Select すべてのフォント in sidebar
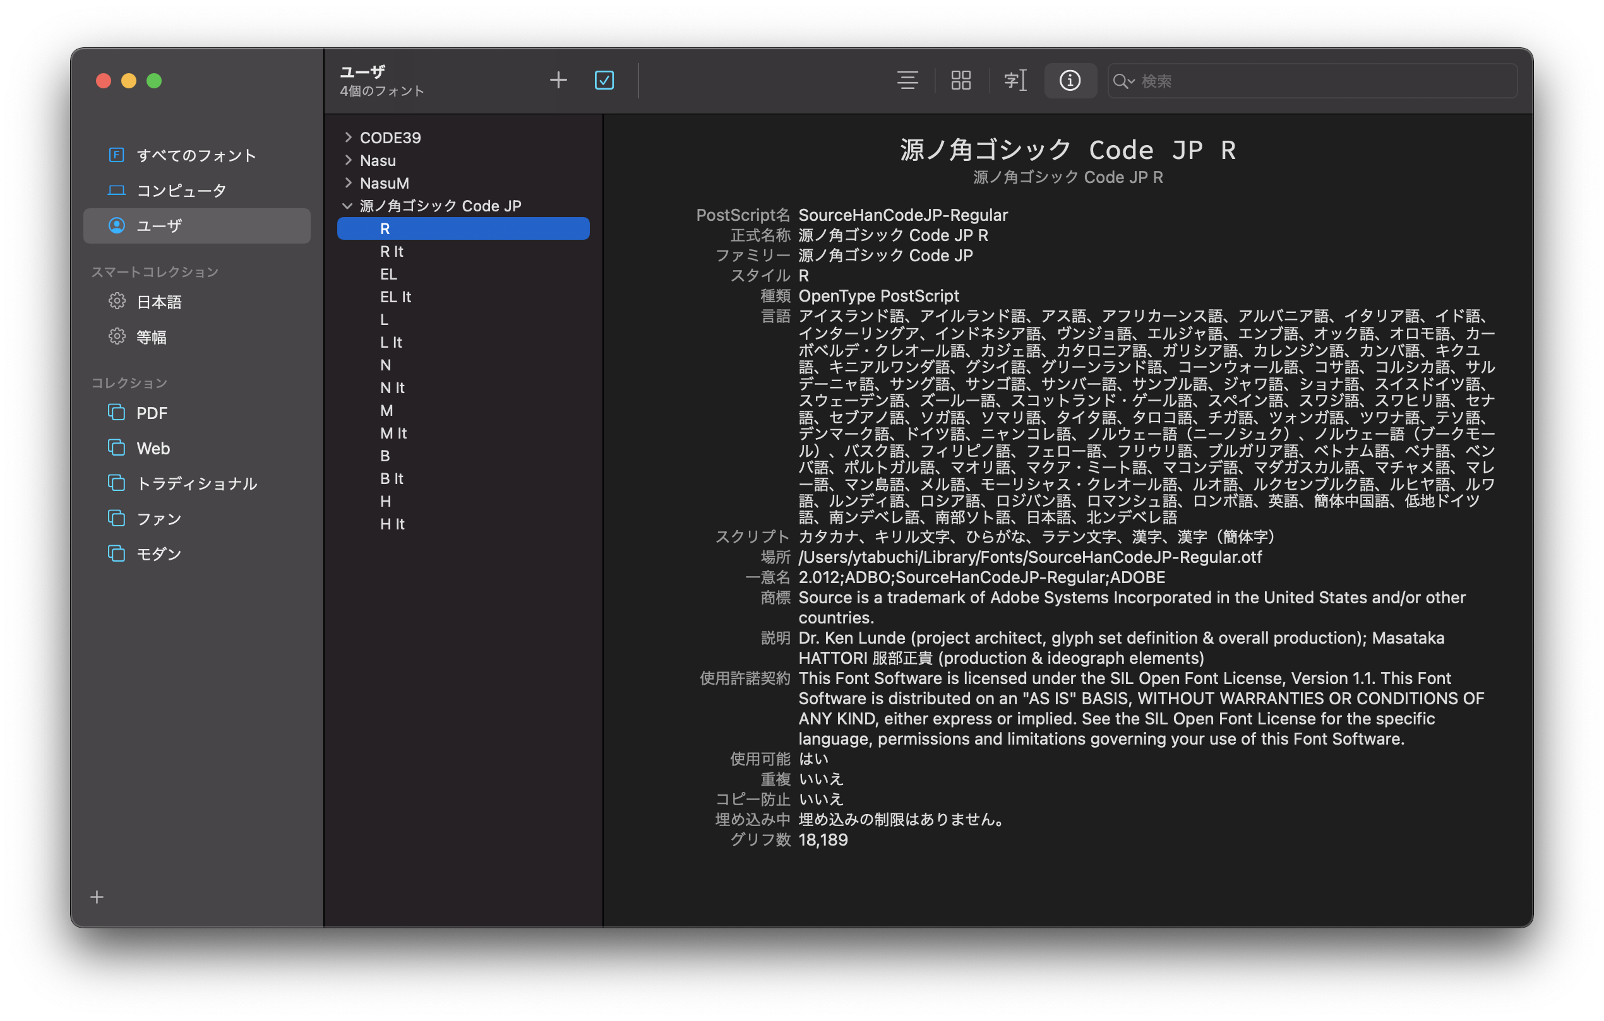Screen dimensions: 1604x1021 [197, 155]
